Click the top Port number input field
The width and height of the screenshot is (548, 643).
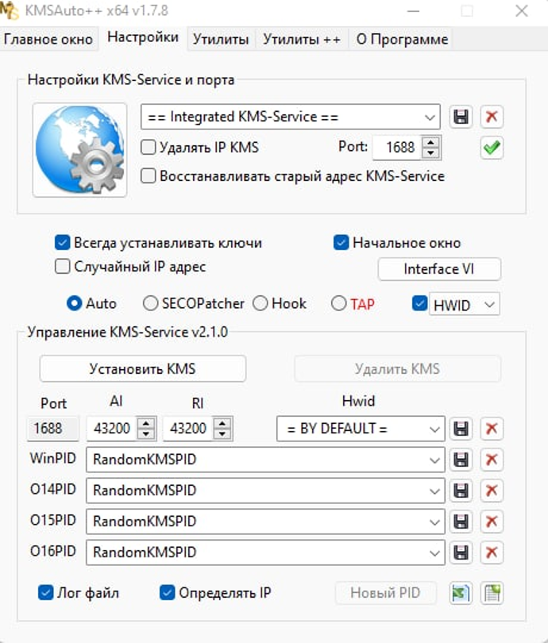click(x=397, y=148)
